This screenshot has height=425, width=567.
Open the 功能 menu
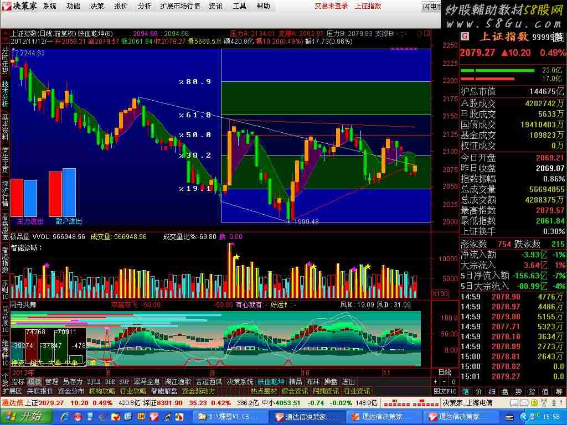click(73, 6)
